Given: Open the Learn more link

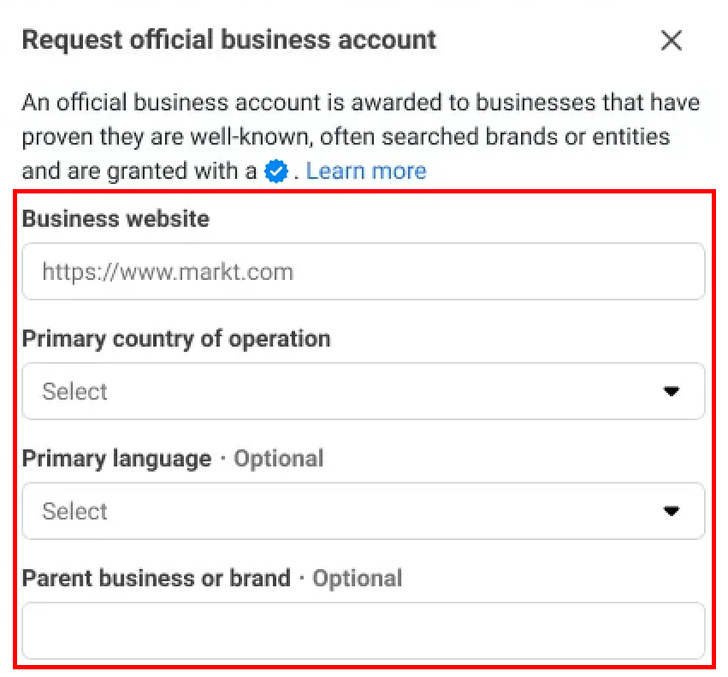Looking at the screenshot, I should [366, 171].
